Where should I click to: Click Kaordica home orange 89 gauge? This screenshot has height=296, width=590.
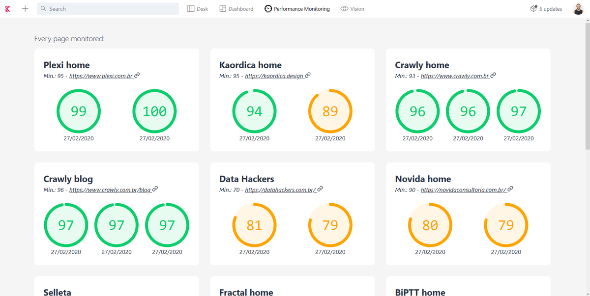(330, 111)
